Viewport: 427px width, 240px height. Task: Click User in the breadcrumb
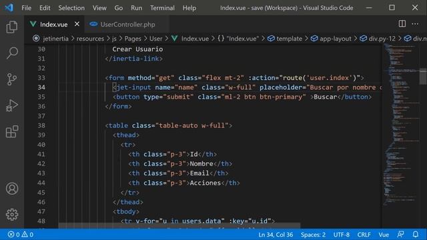pos(155,39)
